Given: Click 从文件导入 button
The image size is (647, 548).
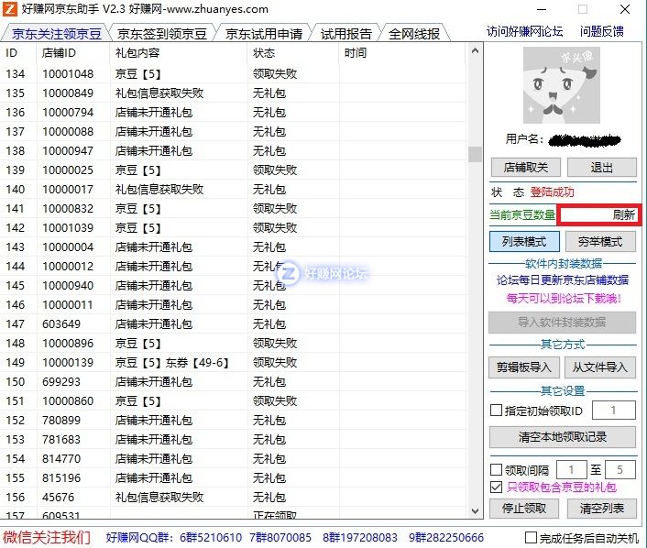Looking at the screenshot, I should (x=600, y=367).
